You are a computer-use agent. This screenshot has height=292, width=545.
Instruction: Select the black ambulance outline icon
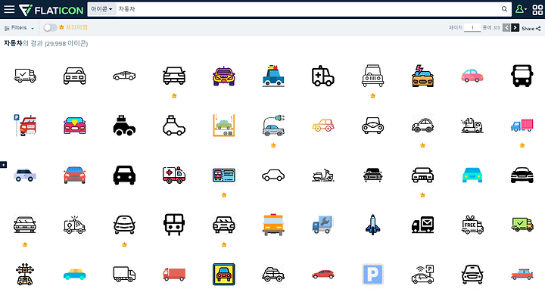tap(323, 76)
